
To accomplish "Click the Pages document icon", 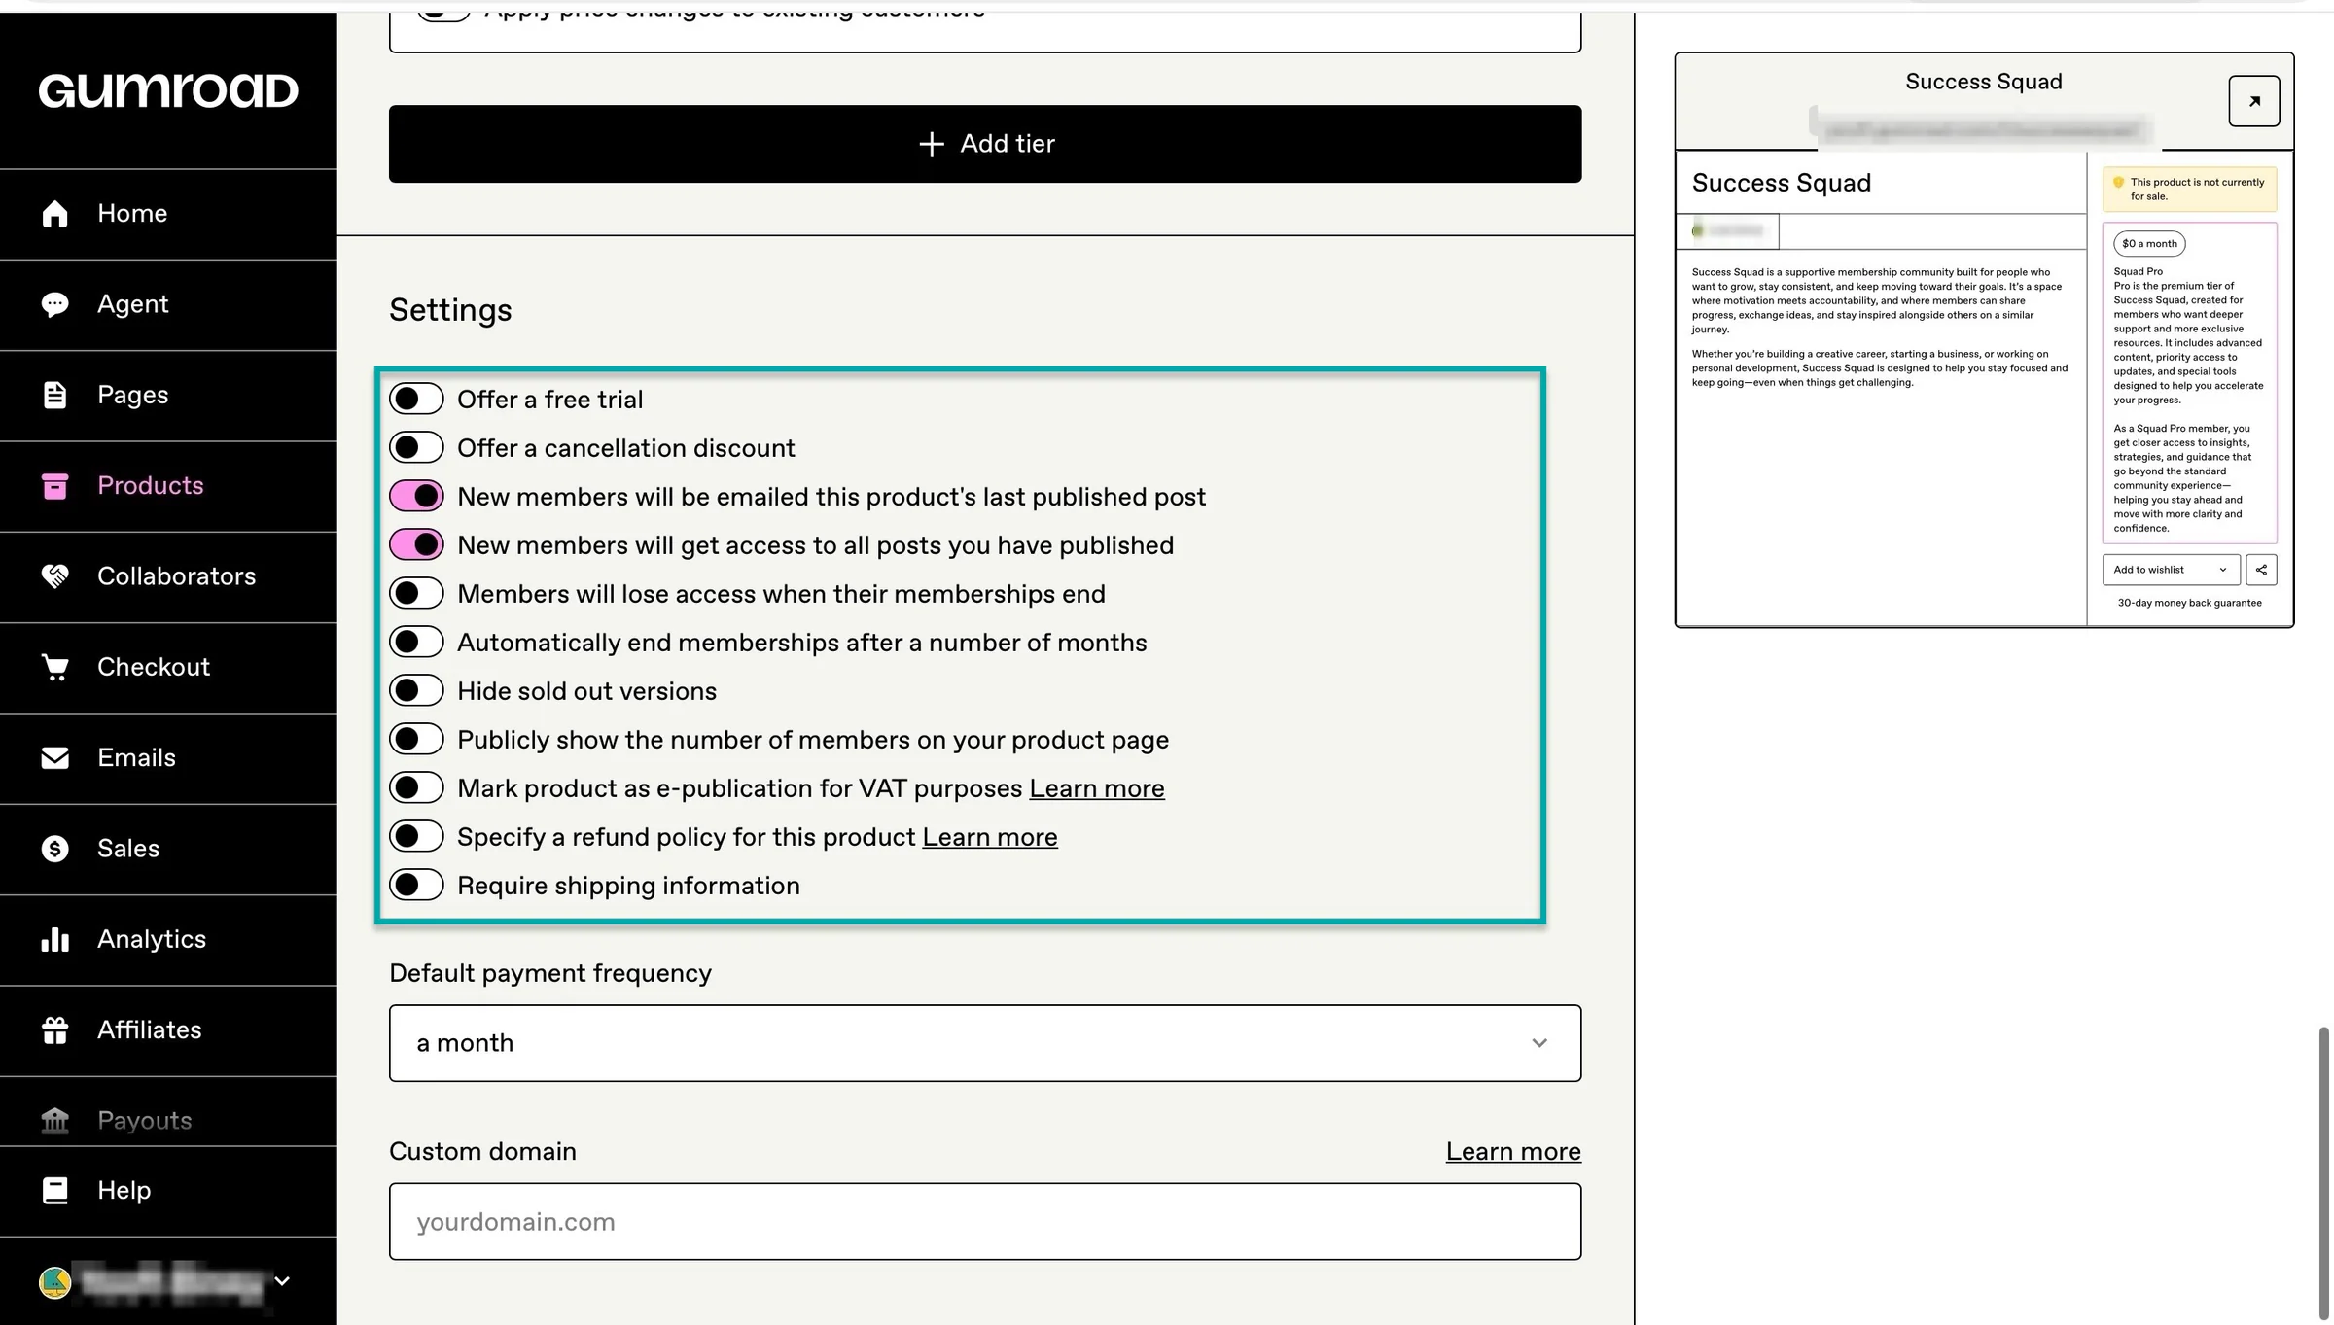I will coord(55,395).
